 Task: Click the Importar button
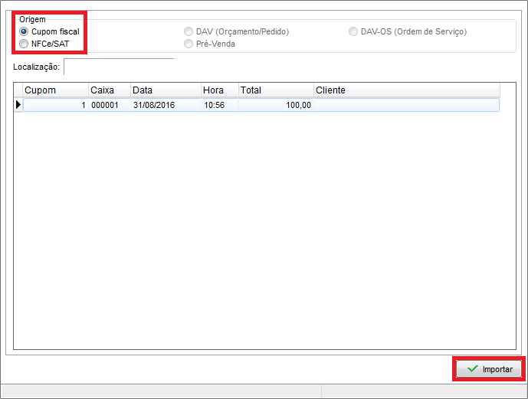489,369
